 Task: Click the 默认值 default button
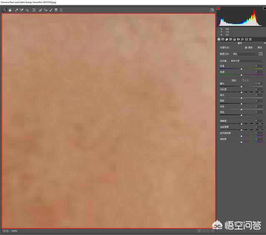click(x=245, y=80)
